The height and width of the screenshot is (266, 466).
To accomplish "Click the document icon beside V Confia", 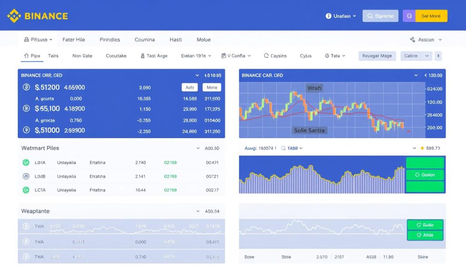I will 223,56.
